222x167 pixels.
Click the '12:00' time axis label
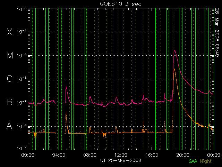pos(121,155)
